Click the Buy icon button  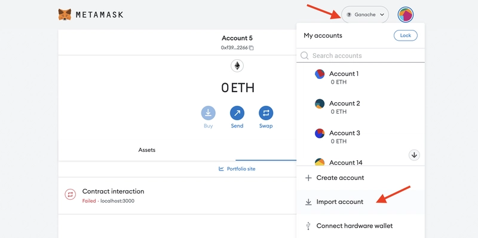[208, 113]
